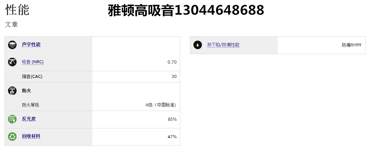Click the acoustic performance wave icon
Screen dimensions: 368x151
(x=12, y=45)
